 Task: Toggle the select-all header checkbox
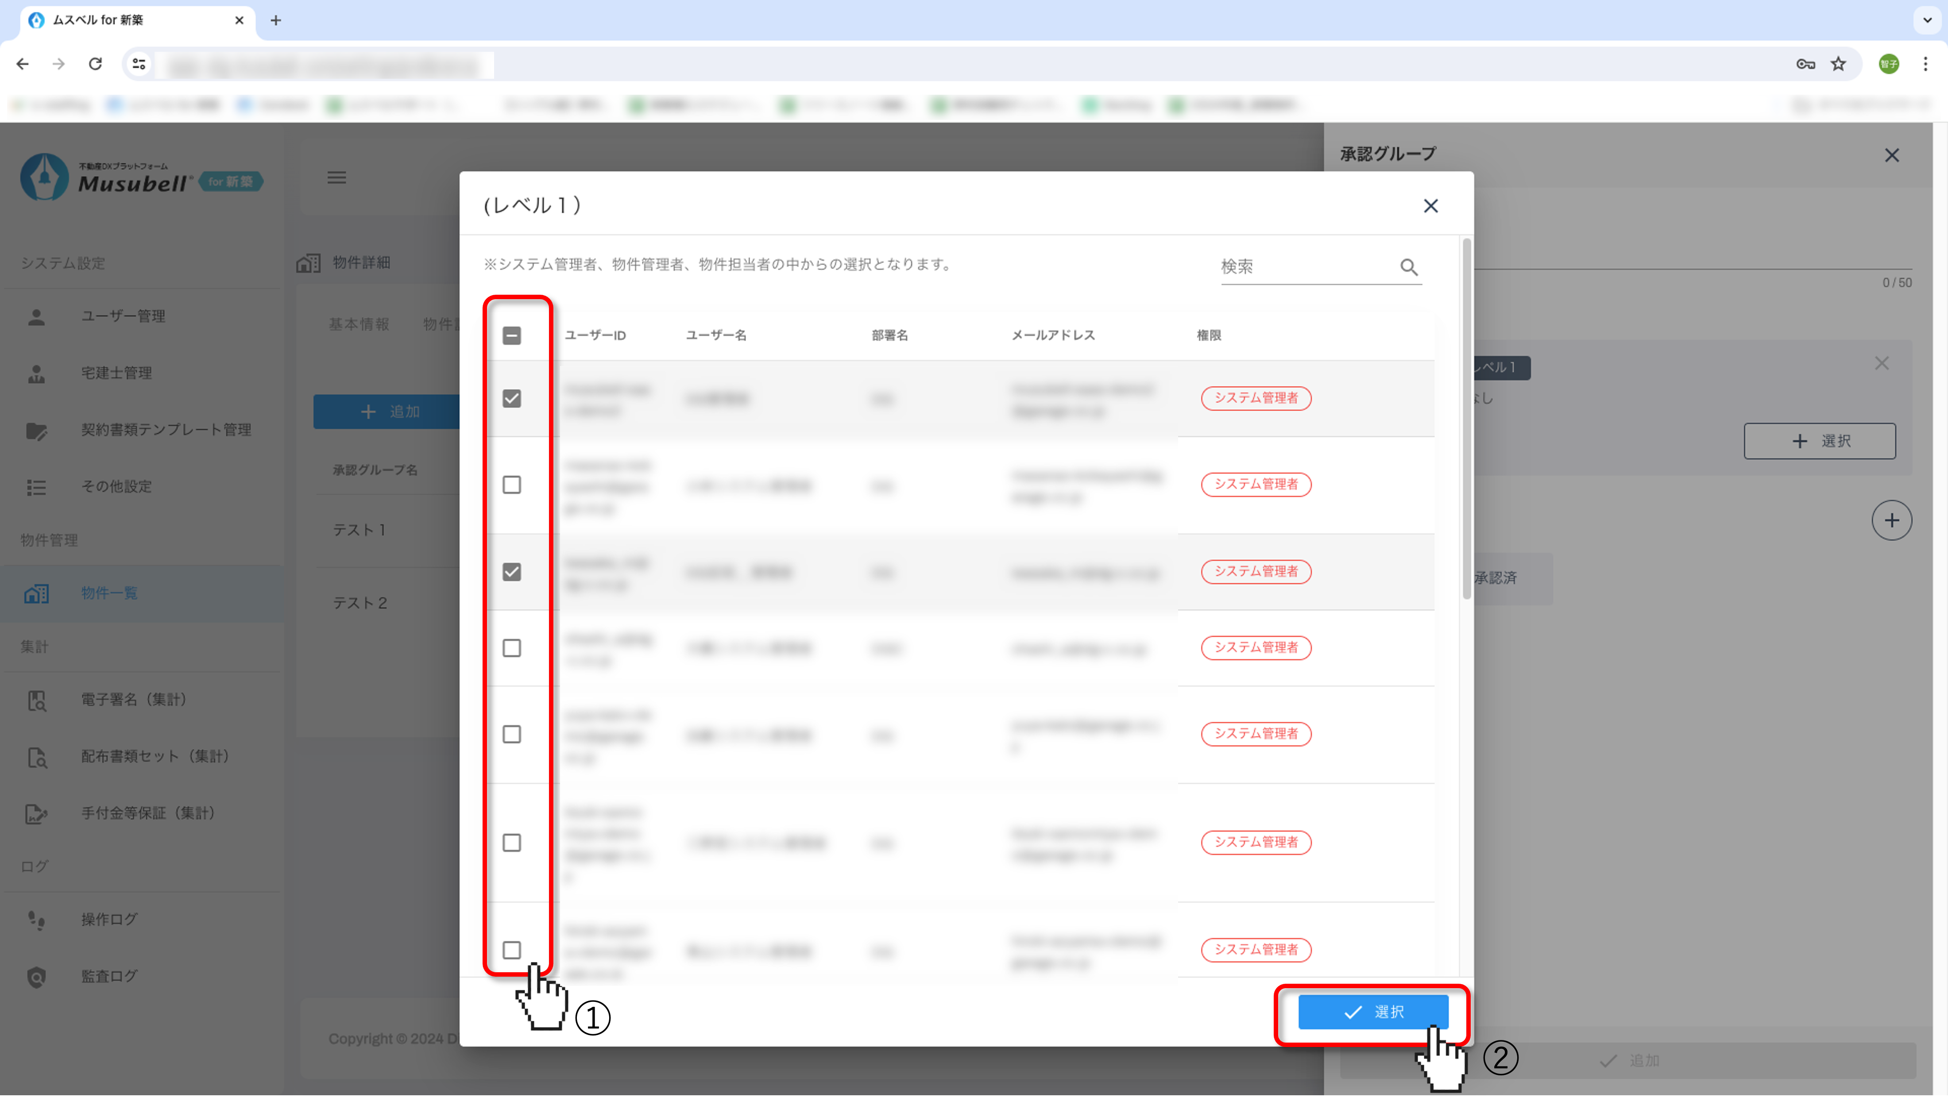(x=512, y=335)
